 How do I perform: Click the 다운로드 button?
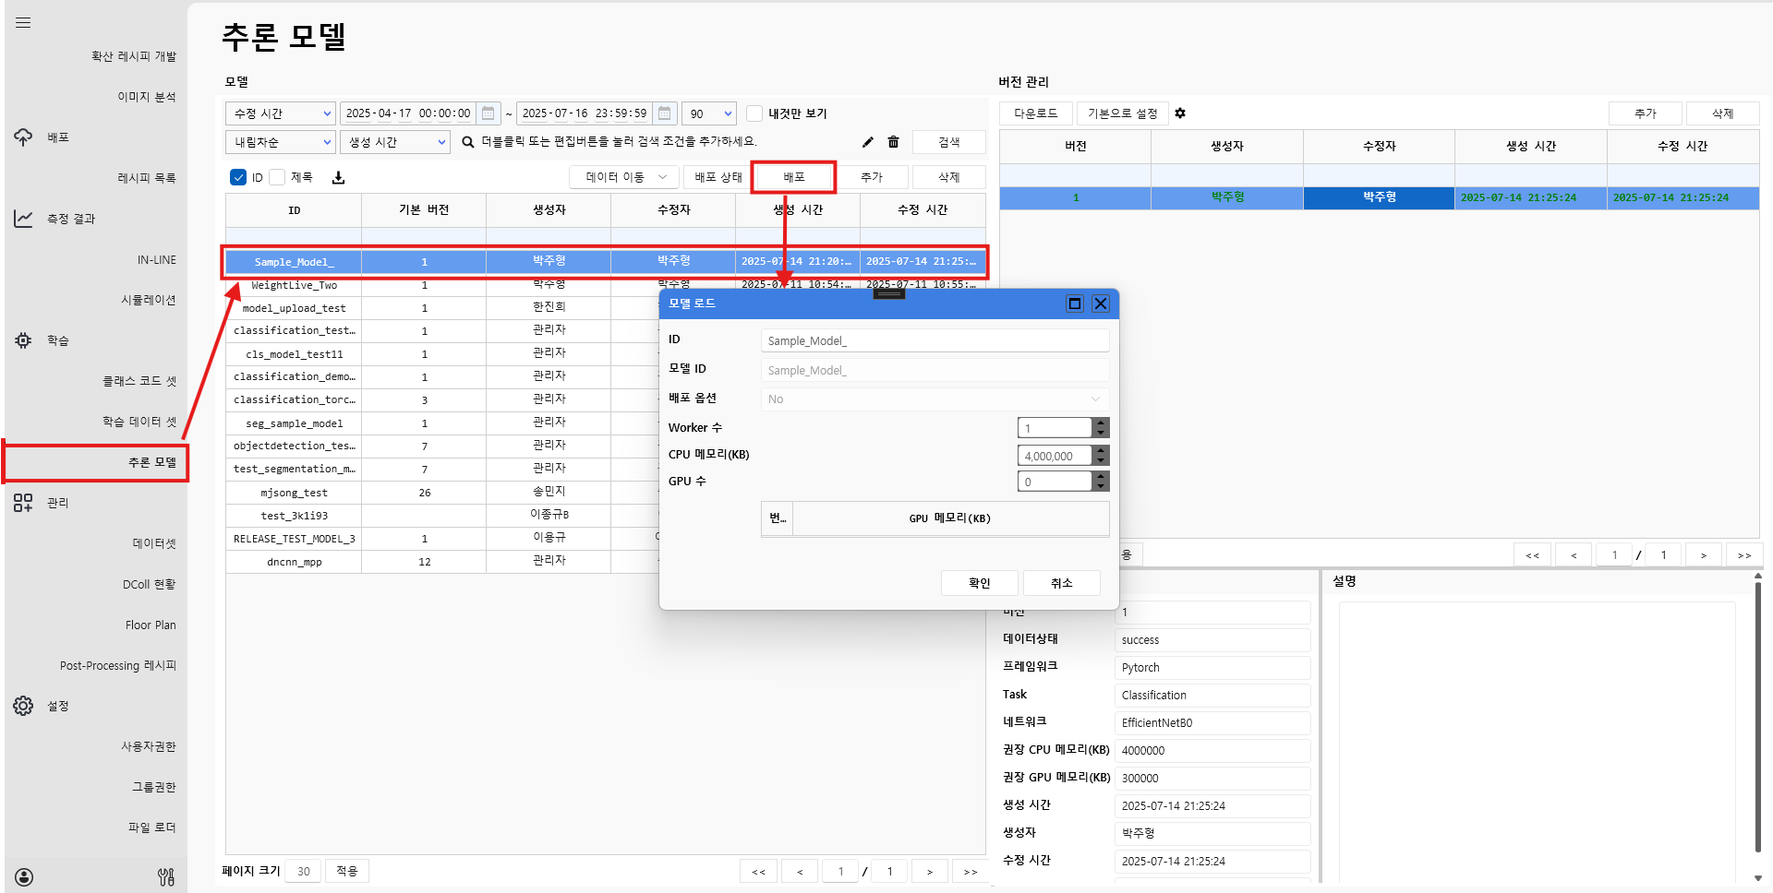click(x=1035, y=113)
